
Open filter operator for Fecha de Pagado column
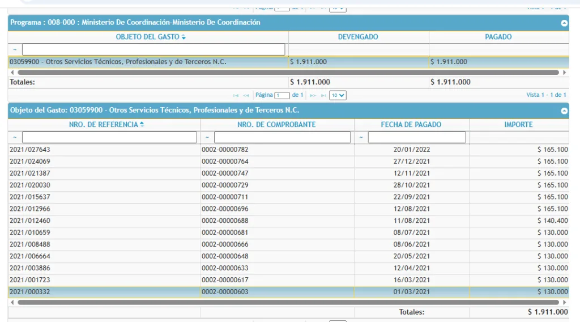361,138
